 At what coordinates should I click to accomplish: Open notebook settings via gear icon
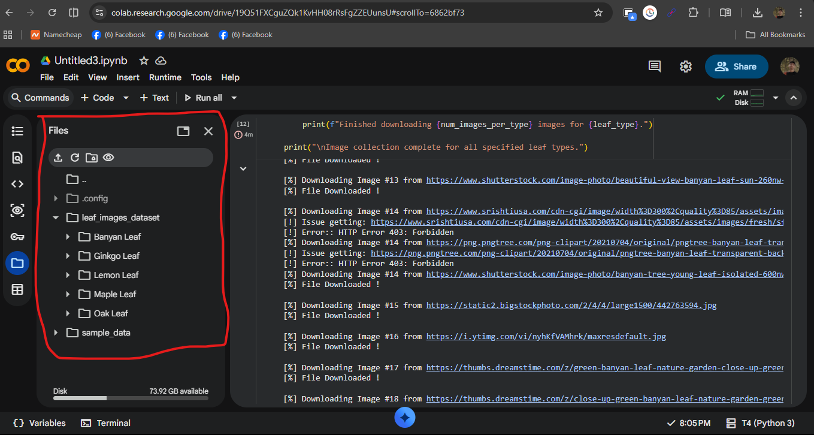(x=685, y=67)
